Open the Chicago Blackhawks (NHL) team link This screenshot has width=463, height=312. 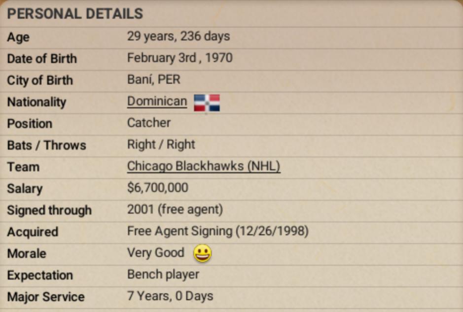coord(204,167)
